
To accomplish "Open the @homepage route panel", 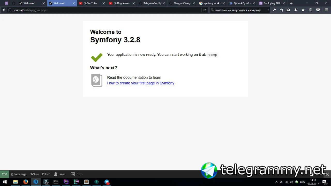I will [19, 174].
